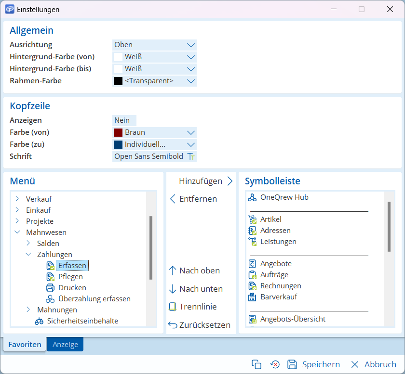Click the Braun color swatch for Farbe (von)
Image resolution: width=405 pixels, height=374 pixels.
click(118, 132)
